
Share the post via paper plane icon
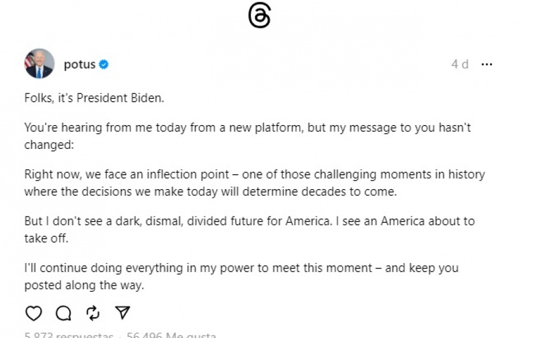[123, 313]
